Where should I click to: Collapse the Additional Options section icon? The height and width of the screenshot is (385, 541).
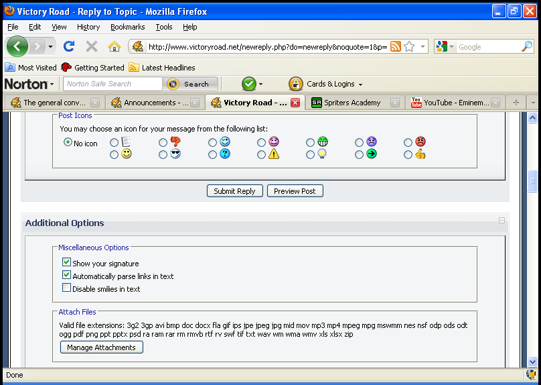pyautogui.click(x=501, y=220)
